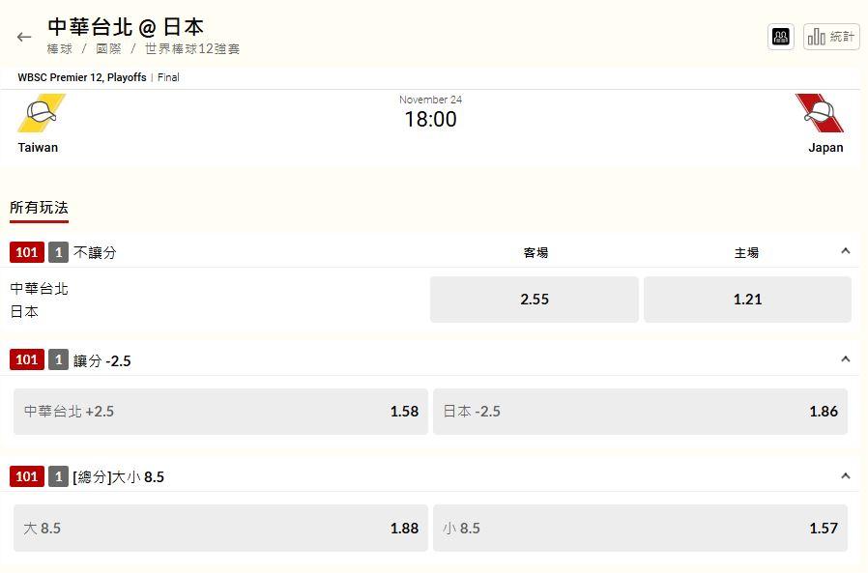This screenshot has height=573, width=868.
Task: Click the red 101 badge beside [總分]大小 8.5
Action: coord(26,476)
